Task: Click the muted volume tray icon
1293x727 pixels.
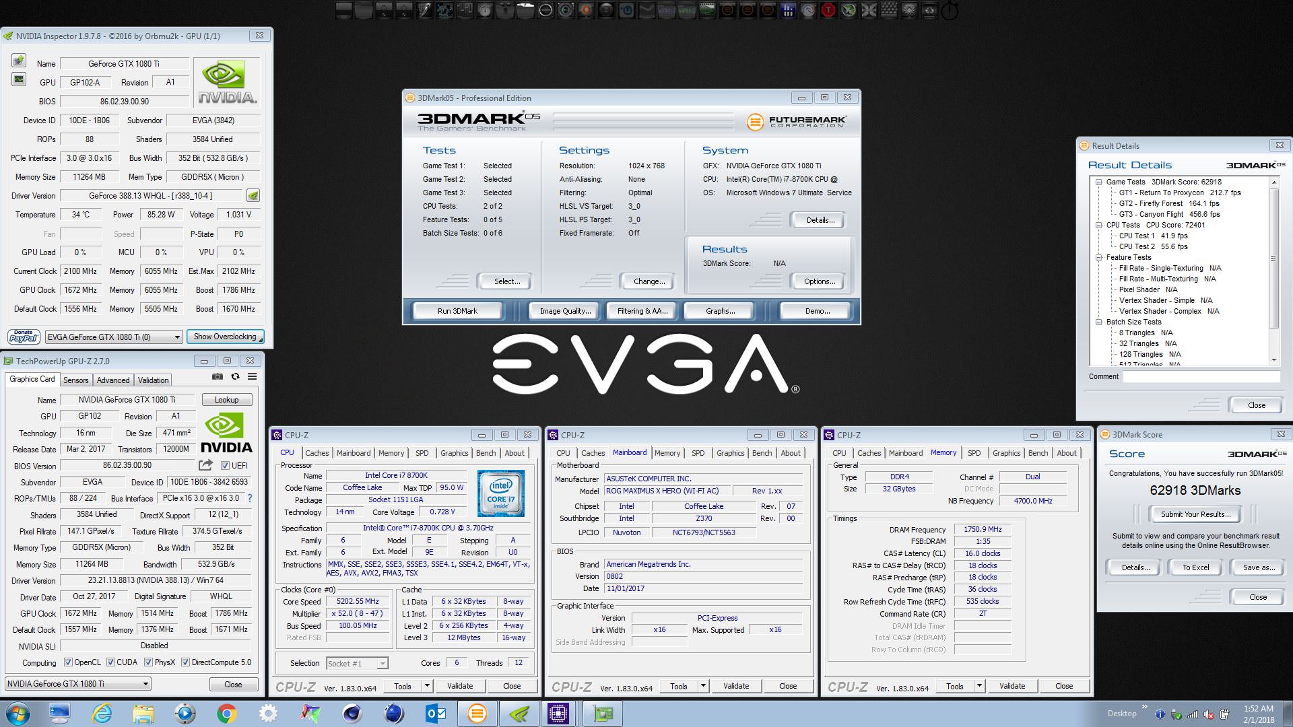Action: (1209, 714)
